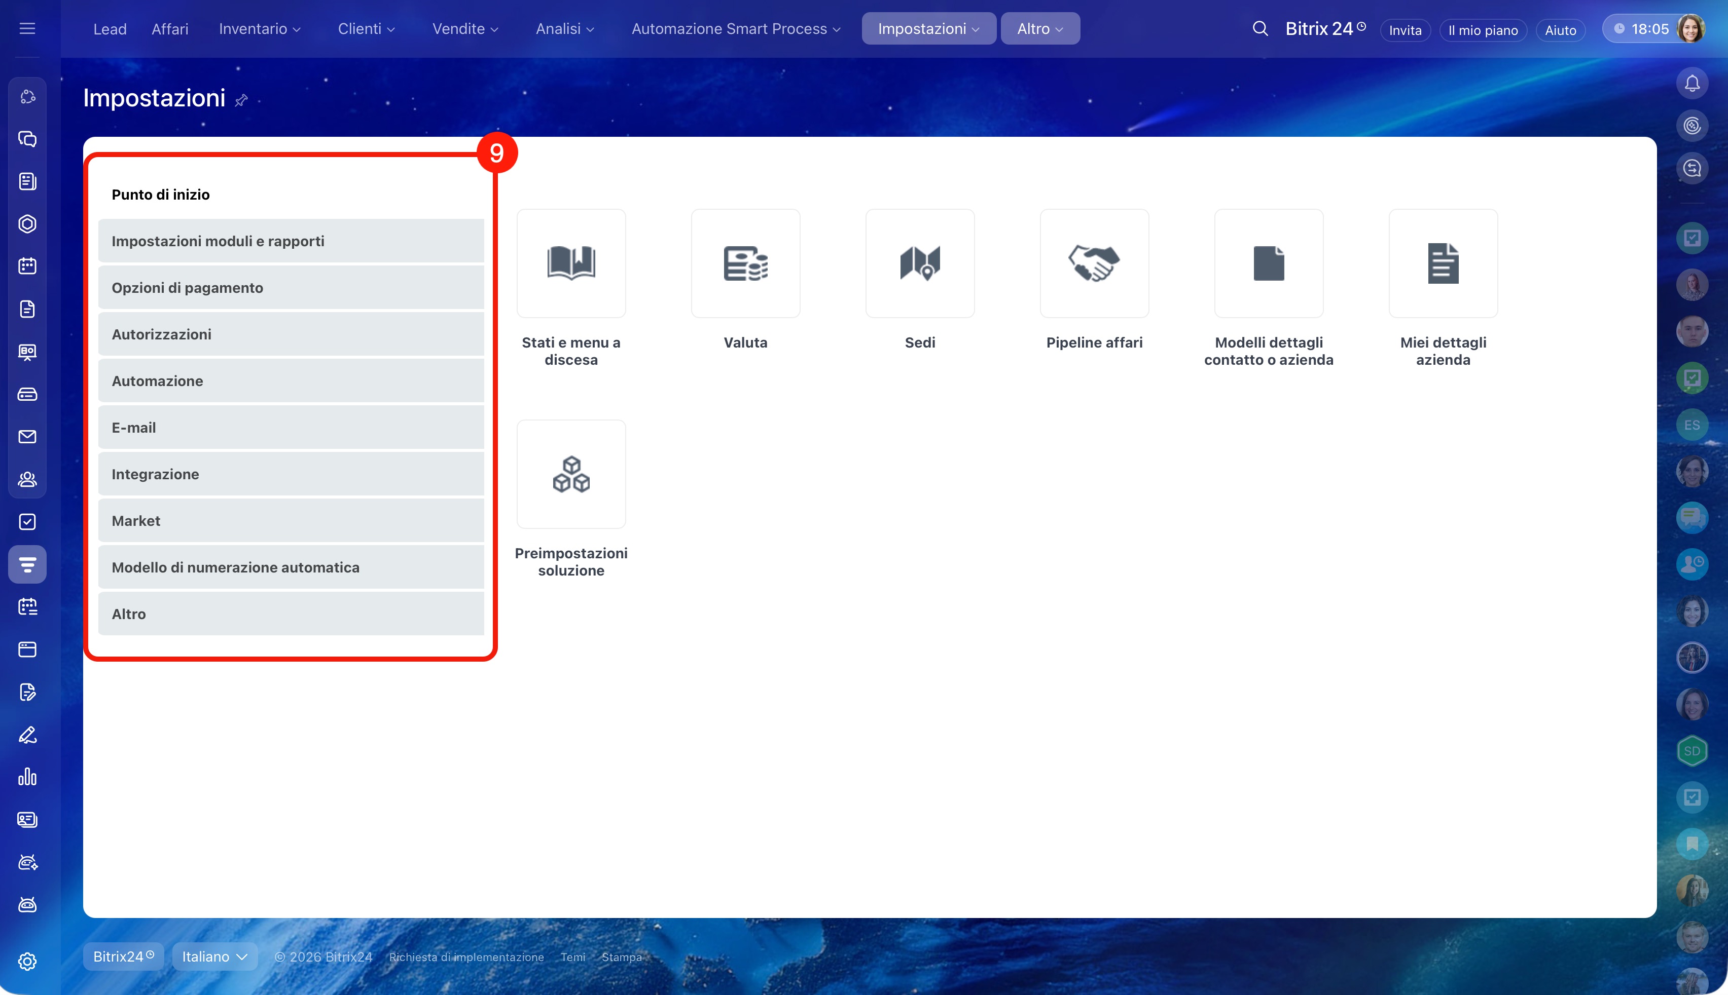Expand Automazione Smart Process menu
This screenshot has width=1728, height=995.
pos(736,29)
